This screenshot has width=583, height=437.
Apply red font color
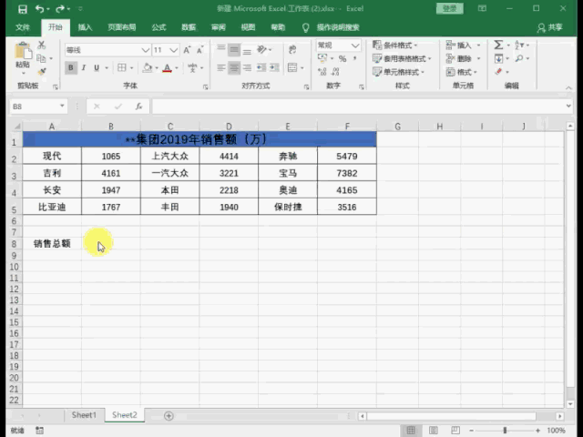(168, 68)
